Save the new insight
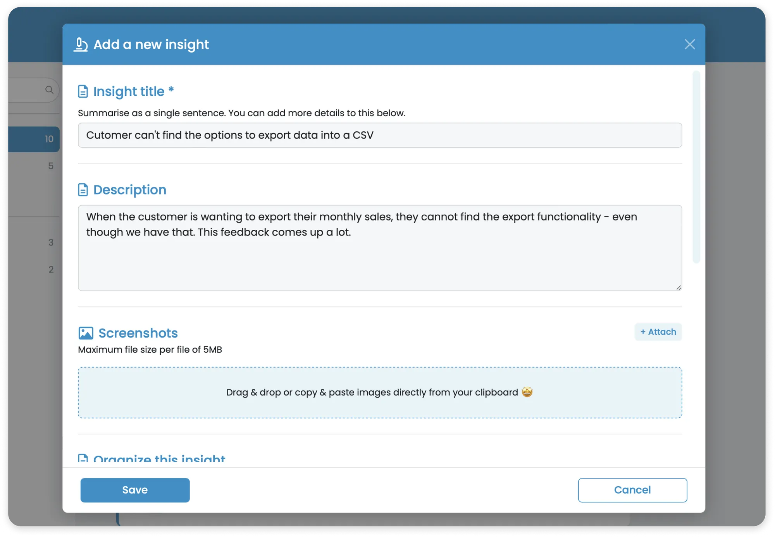The image size is (775, 537). pyautogui.click(x=135, y=490)
